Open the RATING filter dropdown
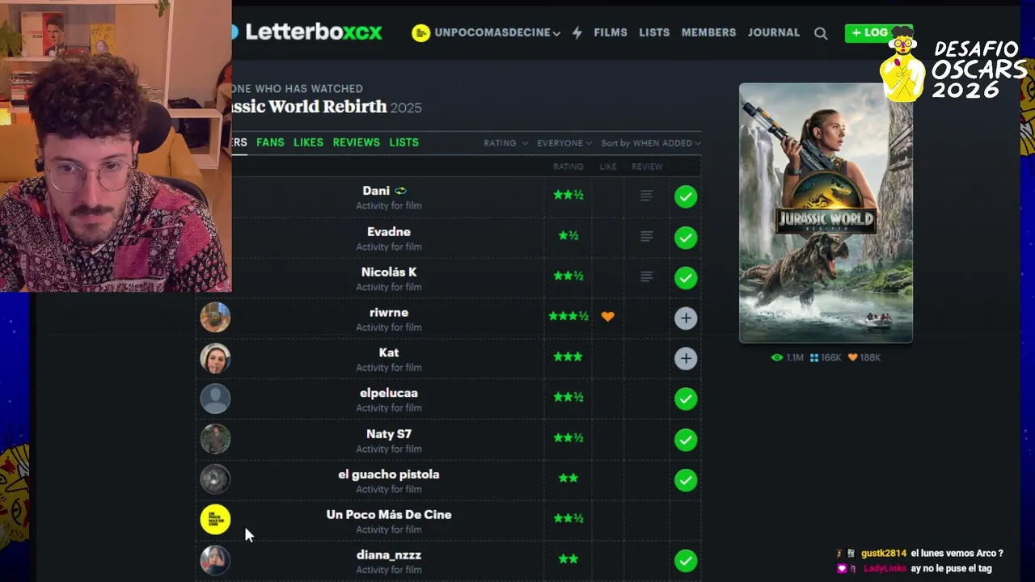The height and width of the screenshot is (582, 1035). pyautogui.click(x=506, y=143)
